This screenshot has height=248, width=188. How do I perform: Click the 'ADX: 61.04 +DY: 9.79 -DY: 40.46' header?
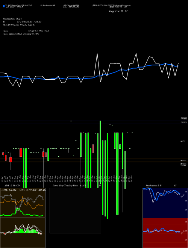coord(24,190)
